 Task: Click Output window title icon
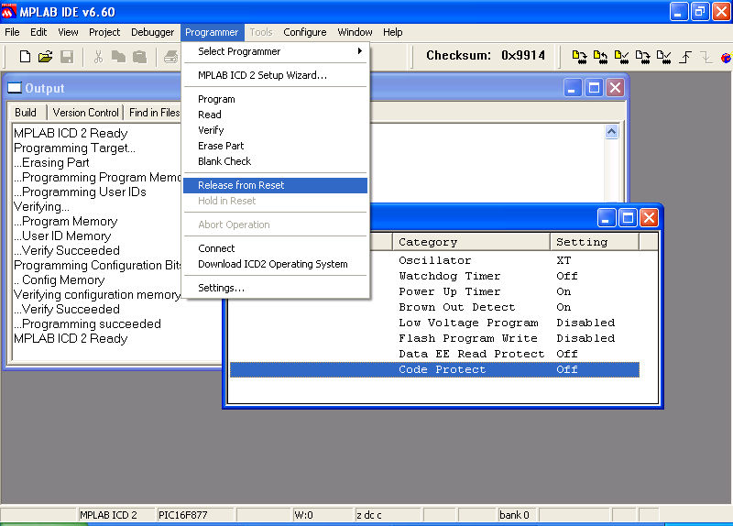click(x=15, y=88)
